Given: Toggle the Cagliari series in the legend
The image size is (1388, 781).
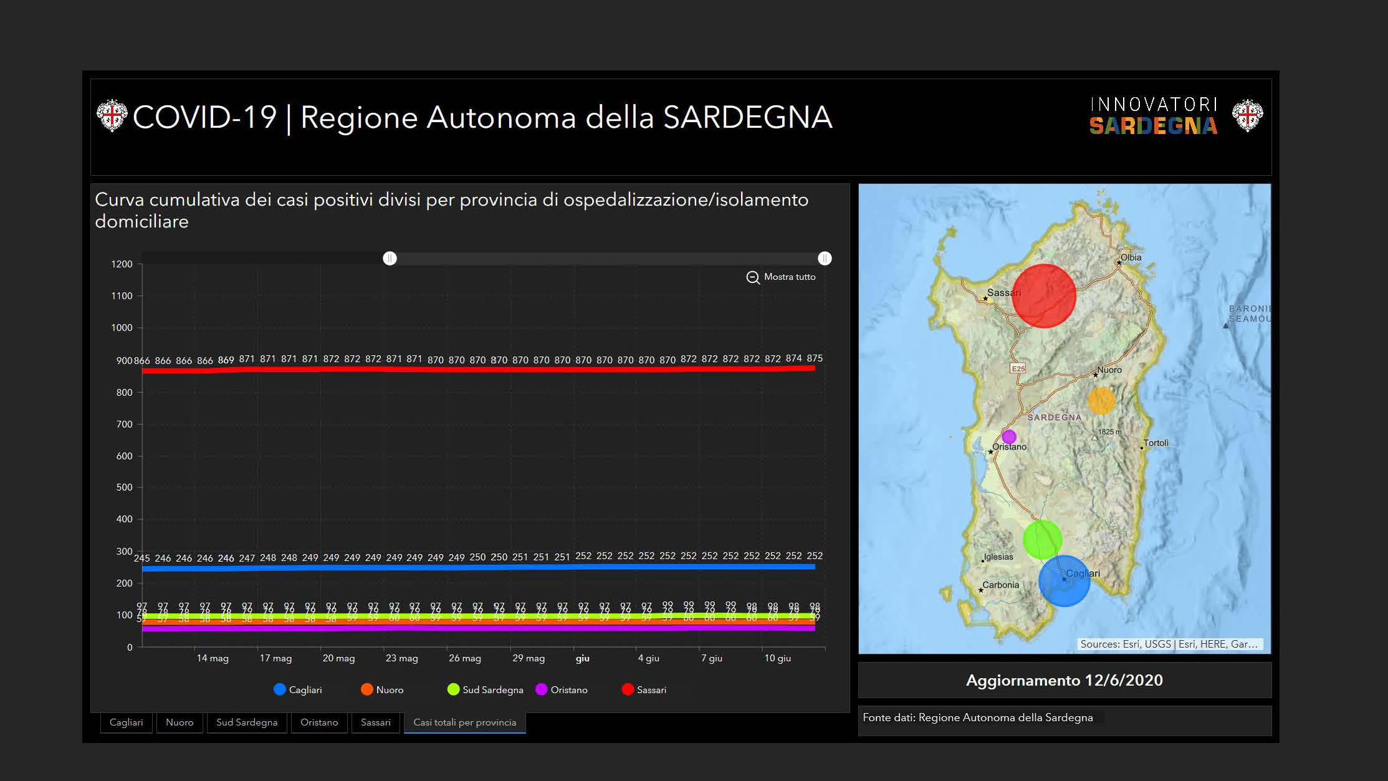Looking at the screenshot, I should 298,689.
